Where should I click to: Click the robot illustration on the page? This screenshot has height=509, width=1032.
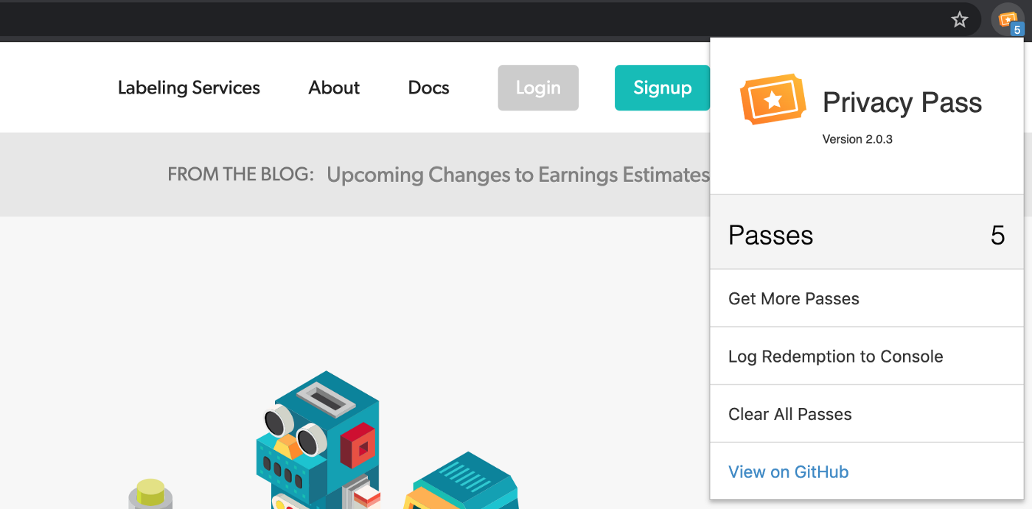pyautogui.click(x=324, y=435)
